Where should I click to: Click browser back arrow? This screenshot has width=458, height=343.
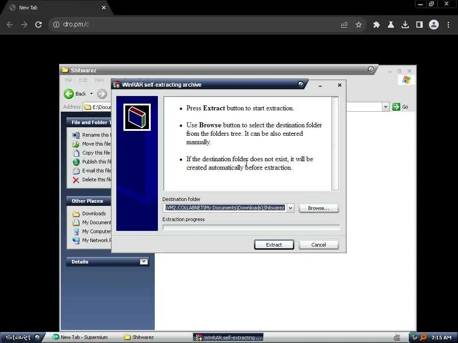pyautogui.click(x=10, y=25)
